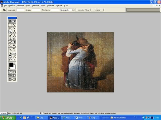Image resolution: width=161 pixels, height=120 pixels.
Task: Expand hidden Quick Launch icons chevron
Action: (32, 117)
